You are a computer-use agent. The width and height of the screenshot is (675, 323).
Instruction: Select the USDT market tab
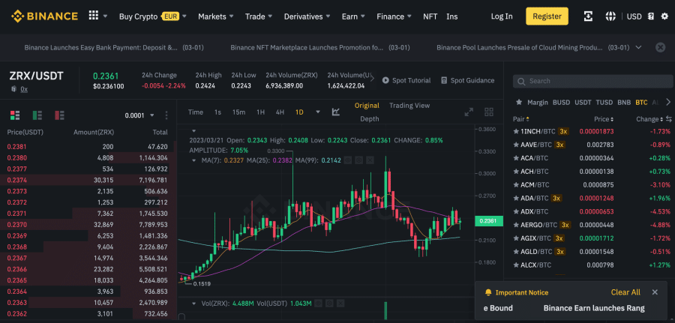click(583, 103)
